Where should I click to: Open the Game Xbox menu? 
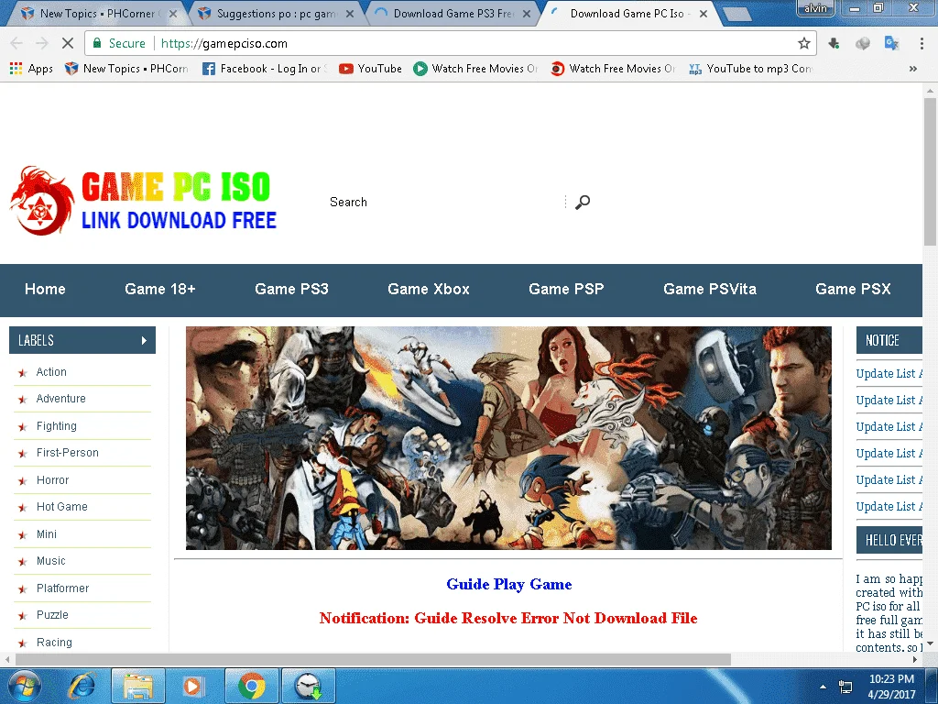point(429,289)
